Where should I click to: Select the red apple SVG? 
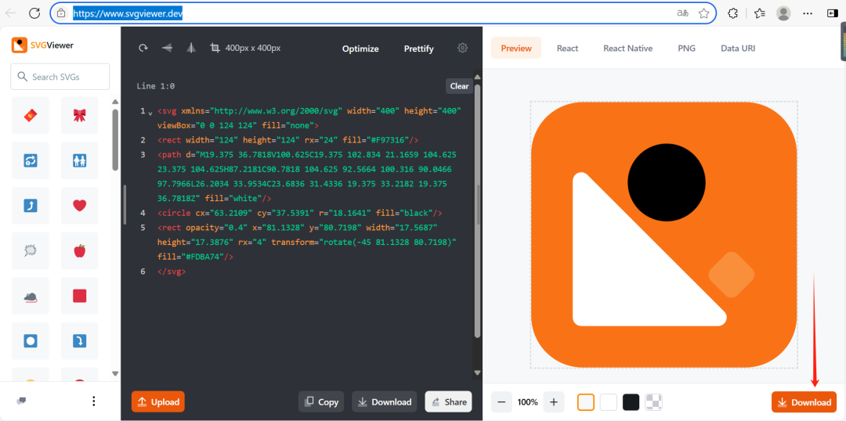click(80, 250)
